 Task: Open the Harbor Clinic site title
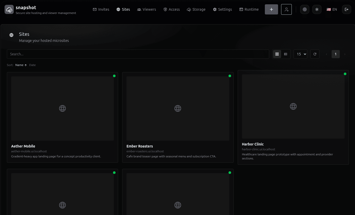click(253, 144)
